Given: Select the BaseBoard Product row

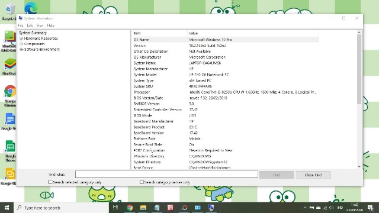Looking at the screenshot, I should [x=226, y=127].
